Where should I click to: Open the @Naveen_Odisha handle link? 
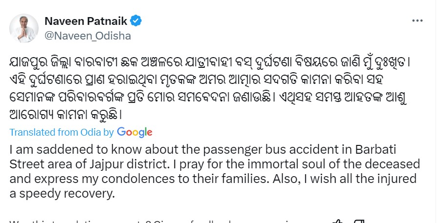click(x=87, y=36)
